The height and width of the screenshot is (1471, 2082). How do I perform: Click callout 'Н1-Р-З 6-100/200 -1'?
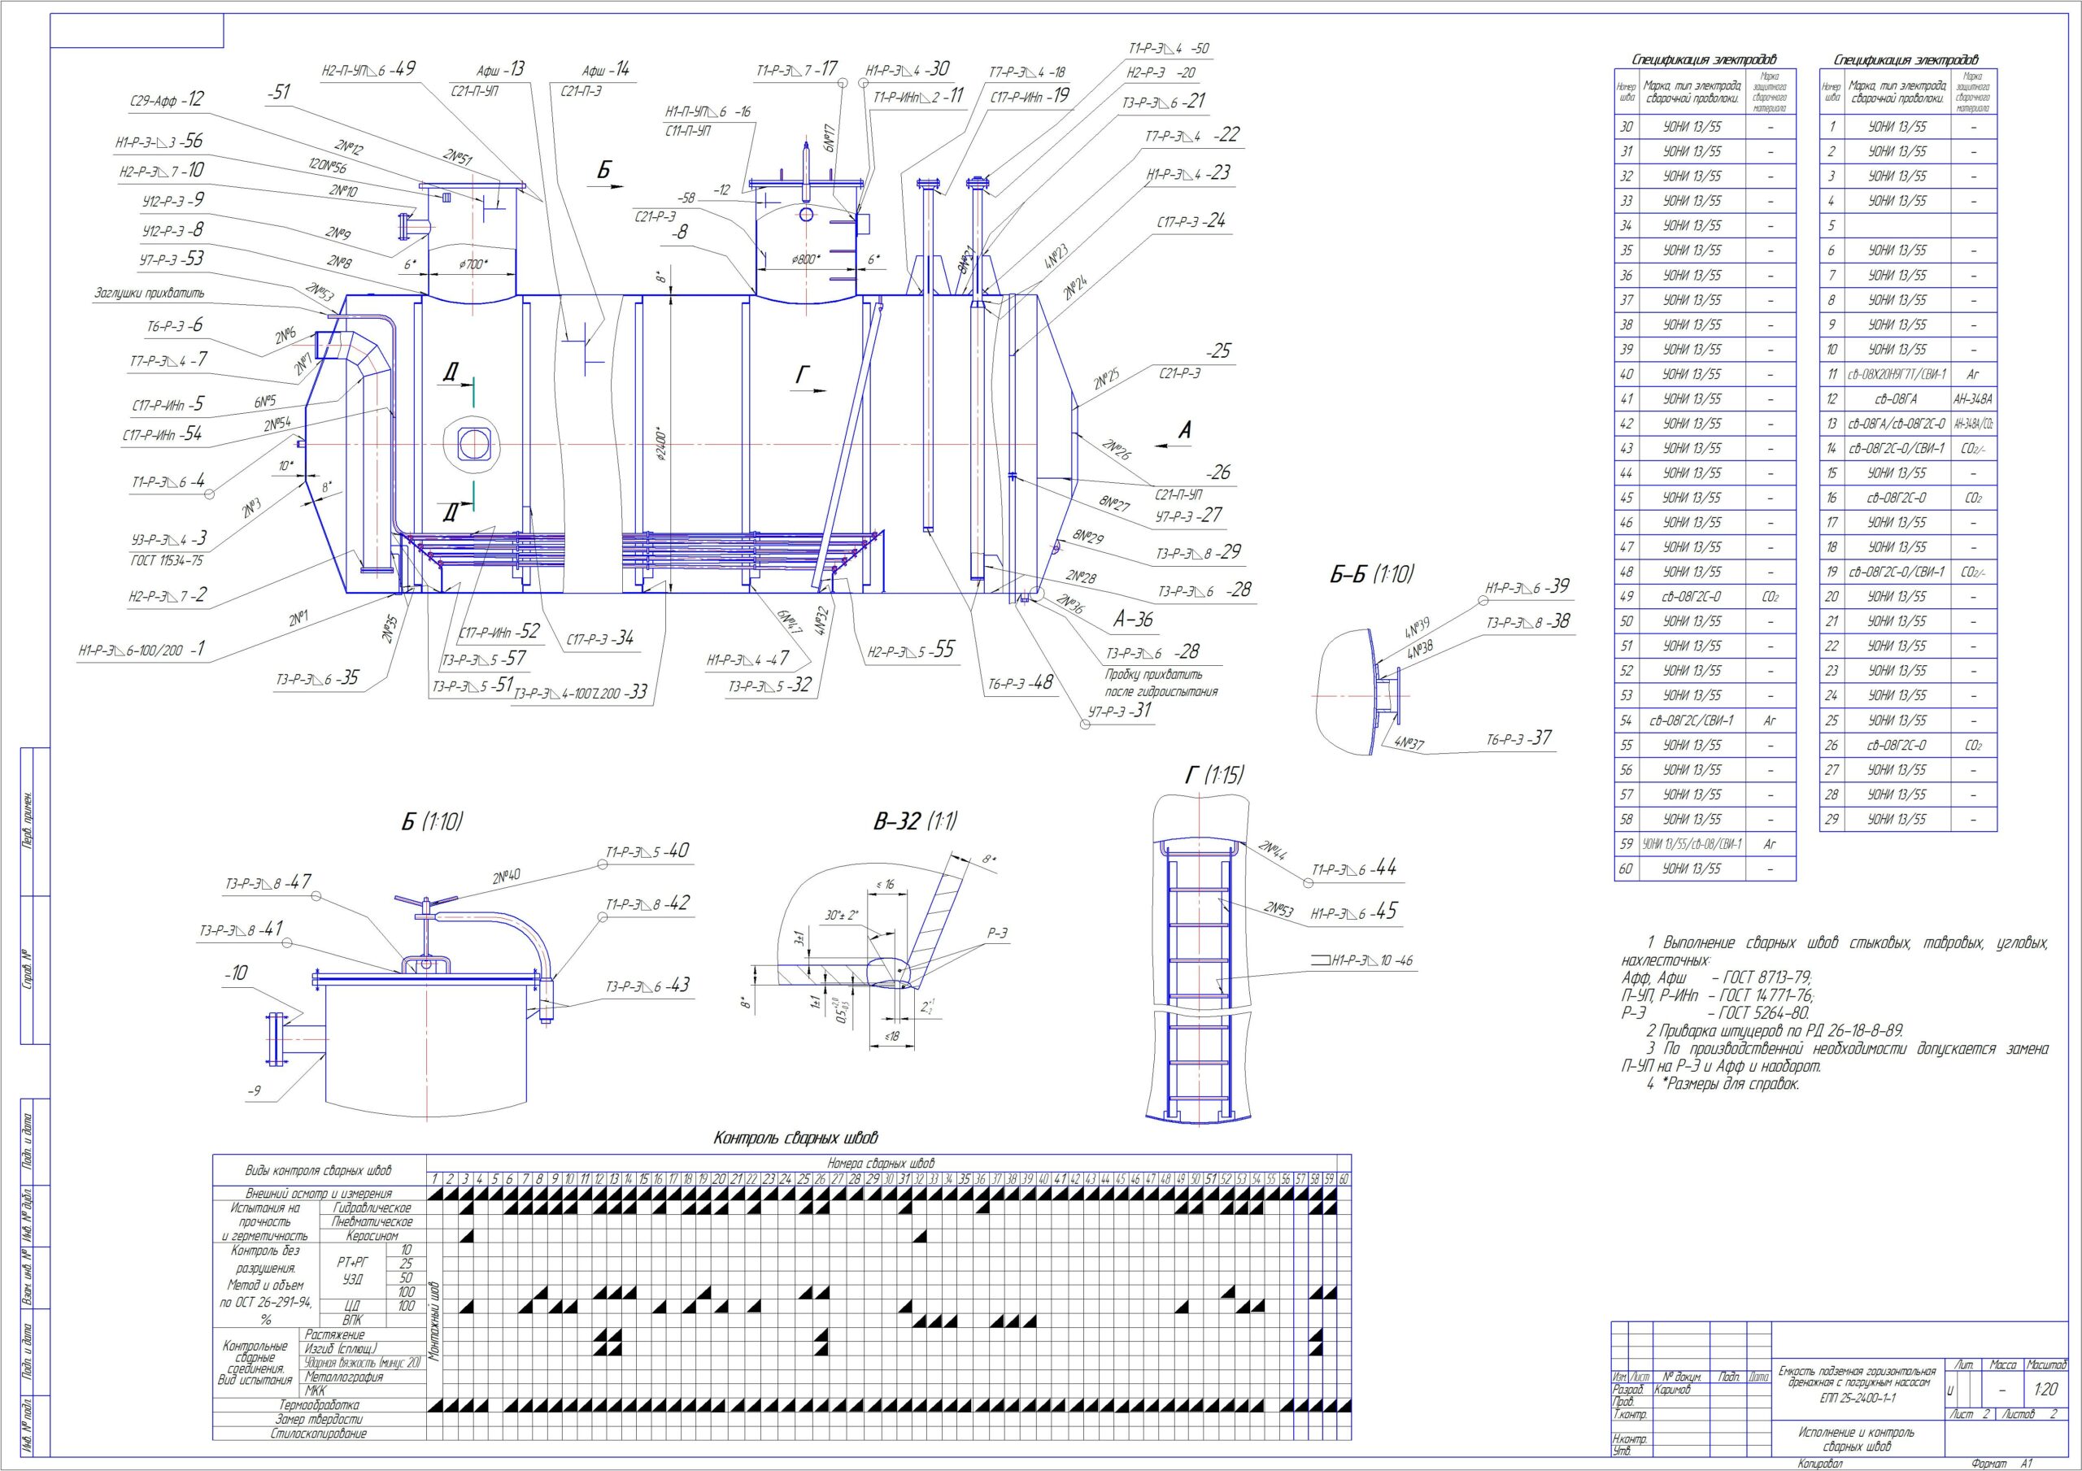[142, 650]
